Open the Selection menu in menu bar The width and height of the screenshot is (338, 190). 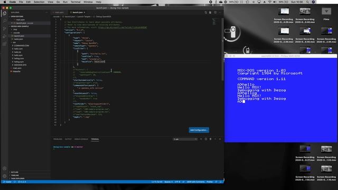pyautogui.click(x=39, y=2)
